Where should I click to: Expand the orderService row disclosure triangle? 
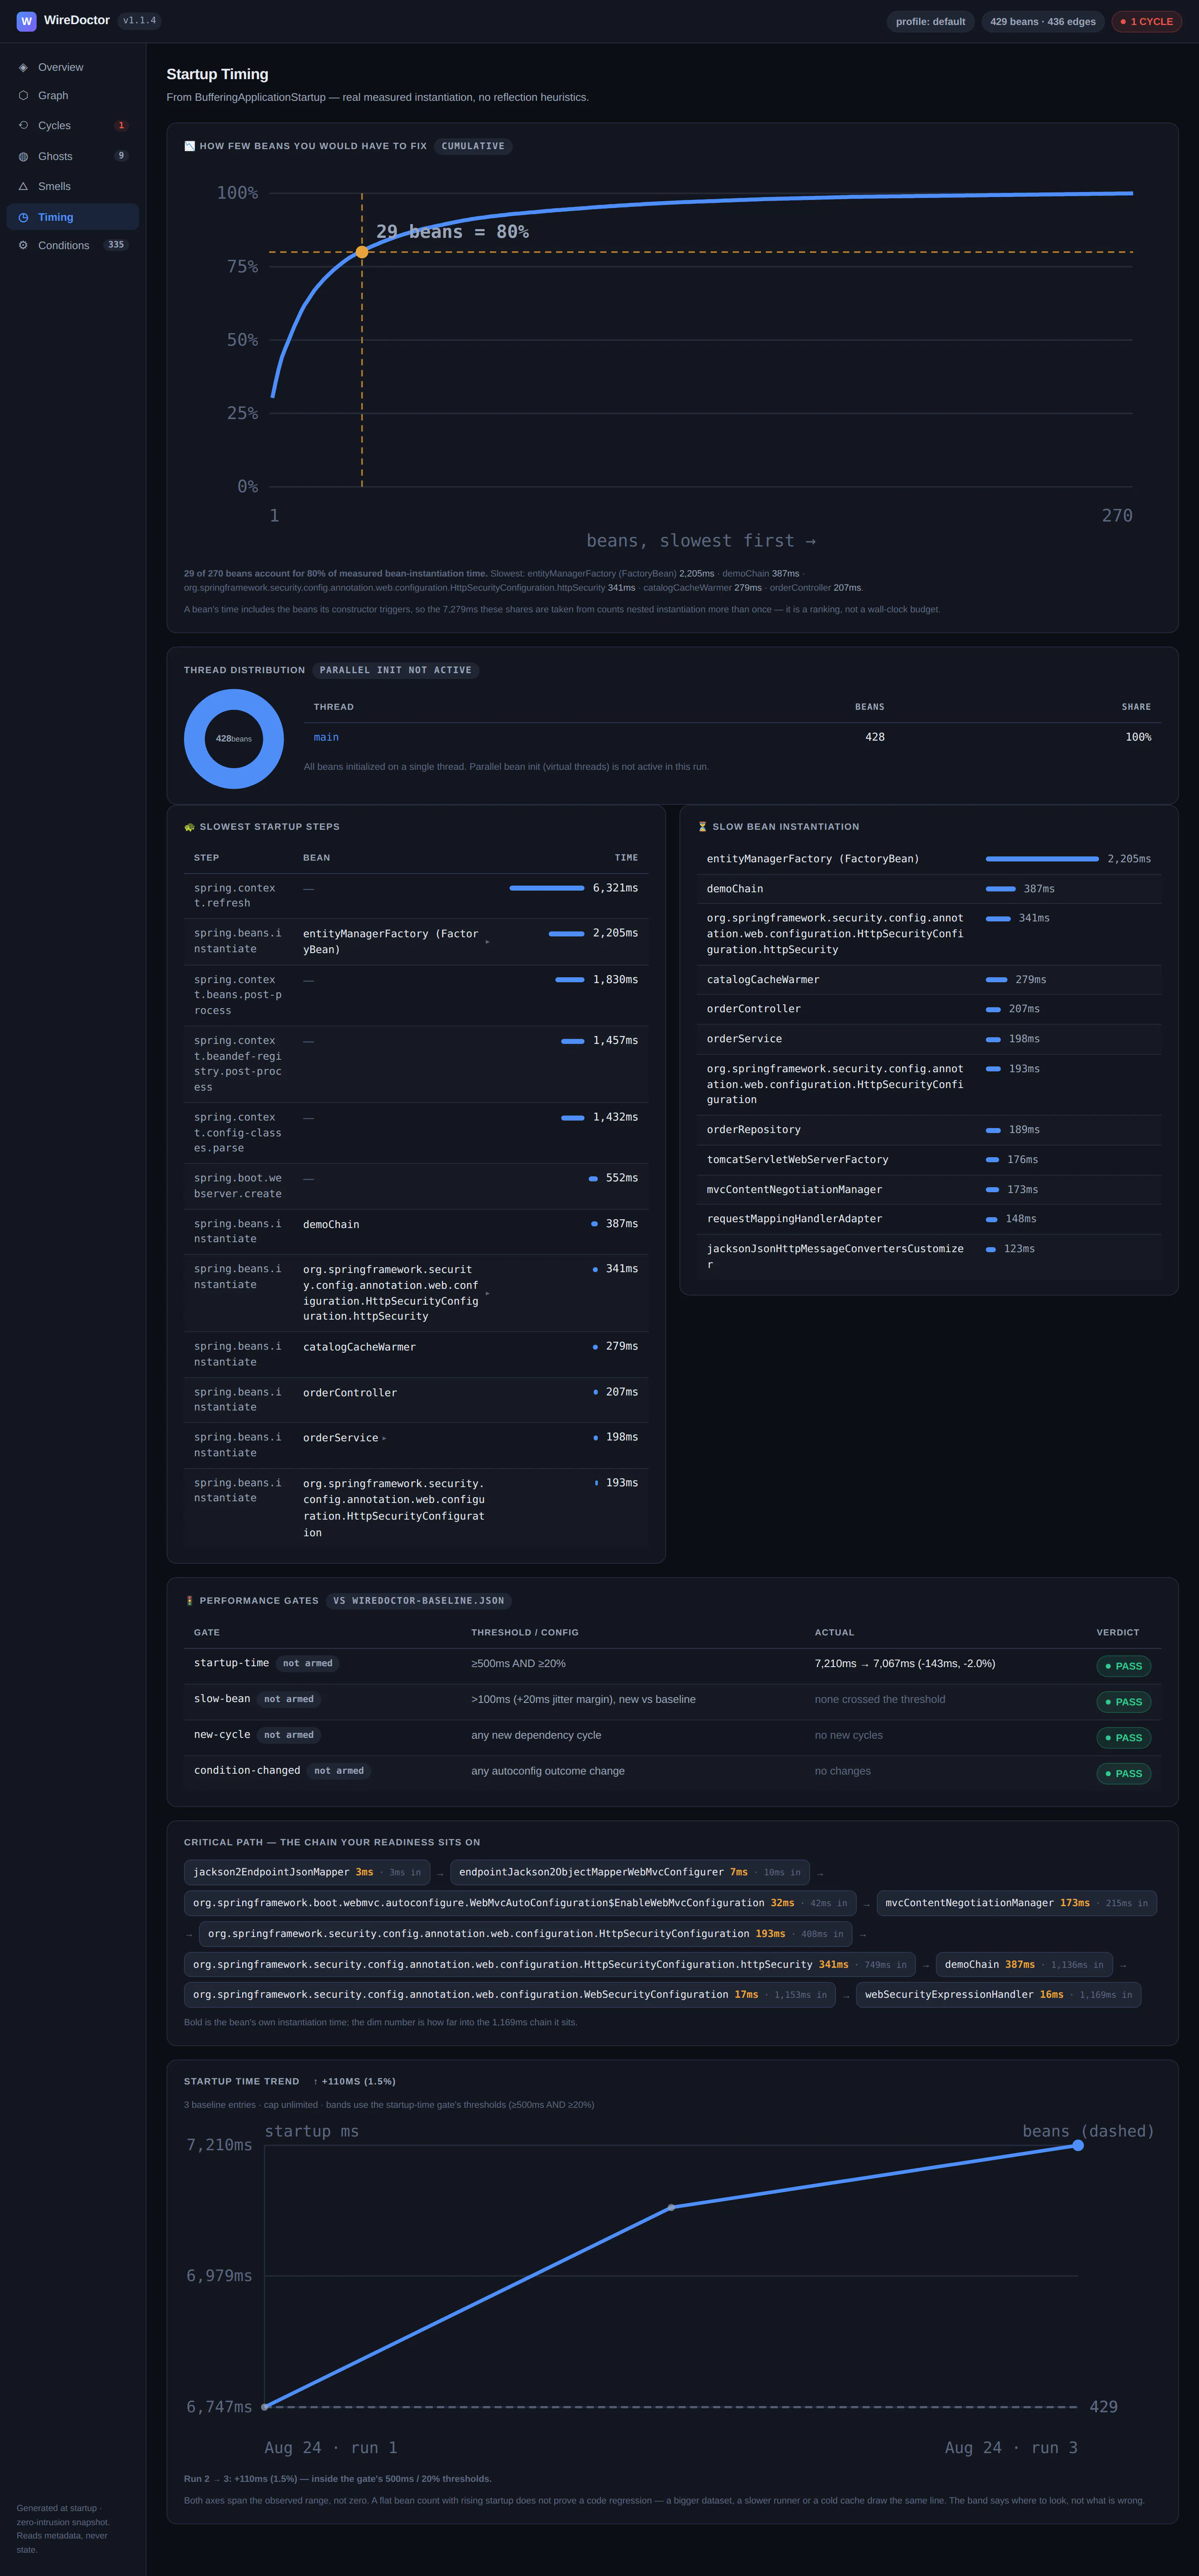pyautogui.click(x=385, y=1439)
